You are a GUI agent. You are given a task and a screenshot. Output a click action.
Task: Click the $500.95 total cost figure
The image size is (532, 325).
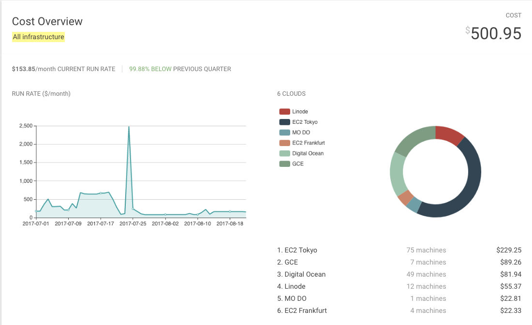495,33
